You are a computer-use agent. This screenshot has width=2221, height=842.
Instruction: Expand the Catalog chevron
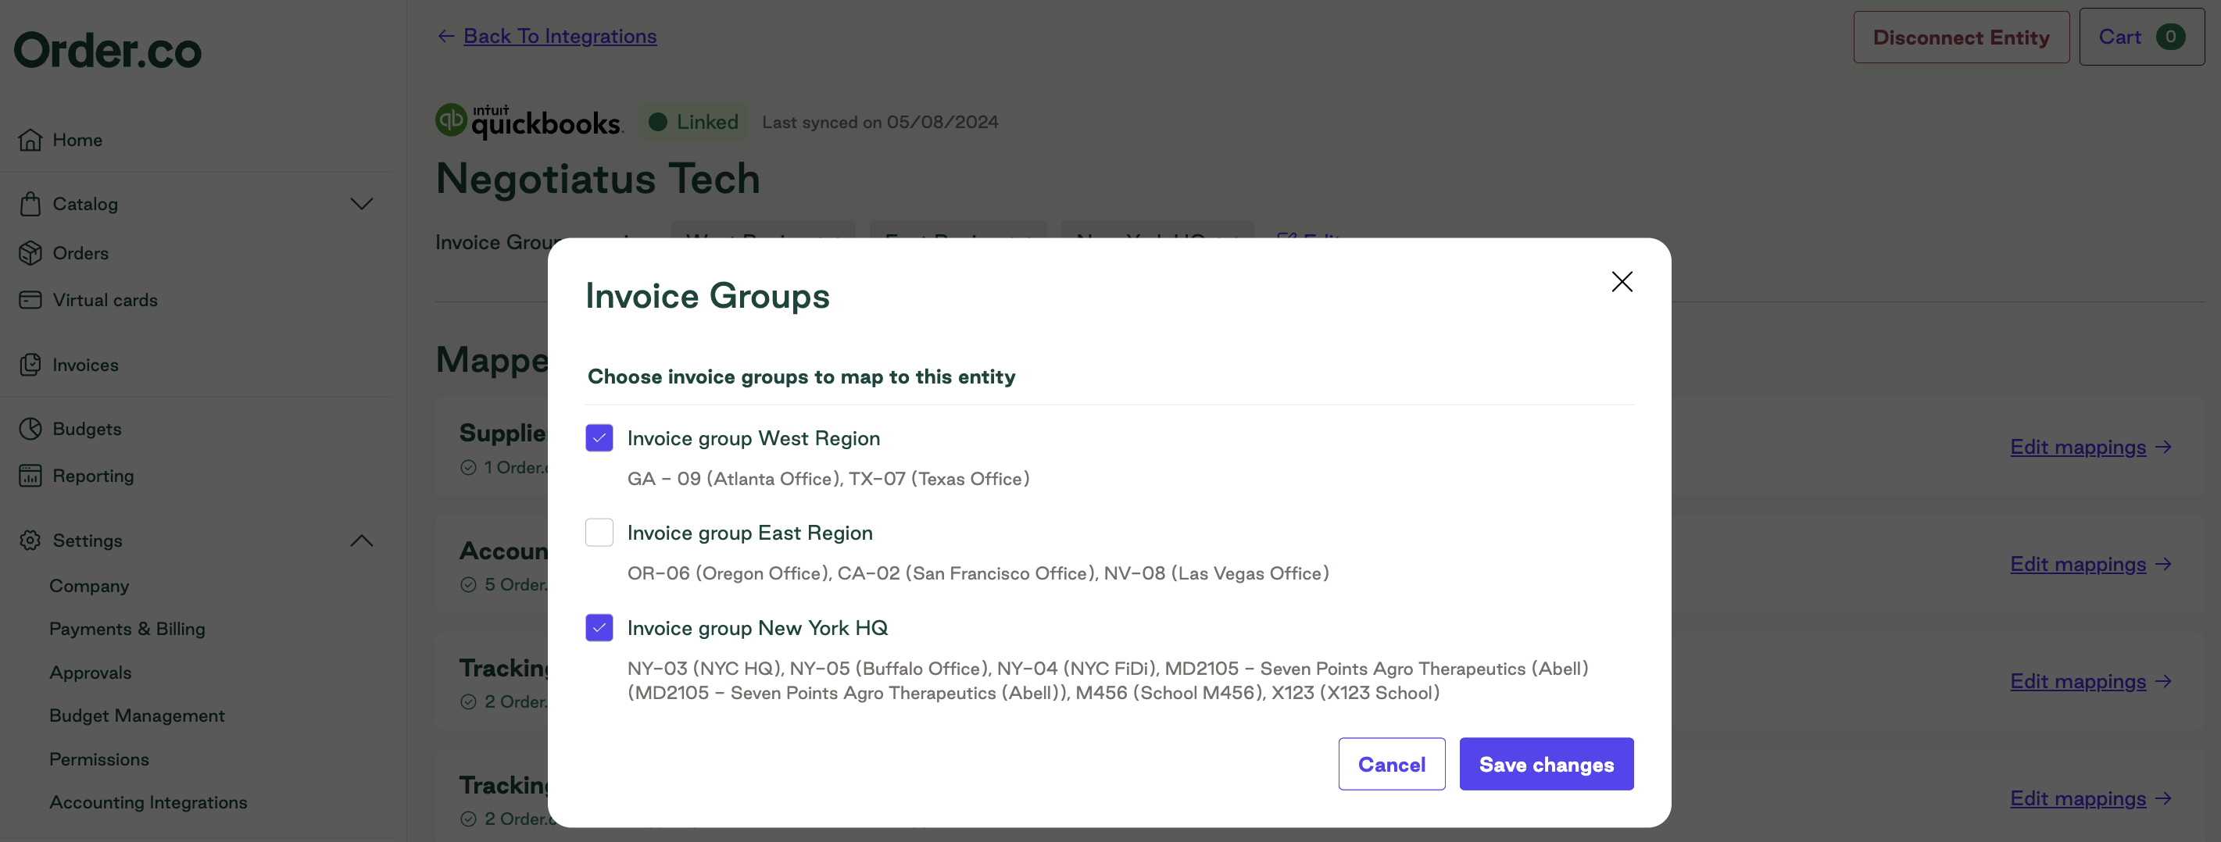pyautogui.click(x=361, y=205)
